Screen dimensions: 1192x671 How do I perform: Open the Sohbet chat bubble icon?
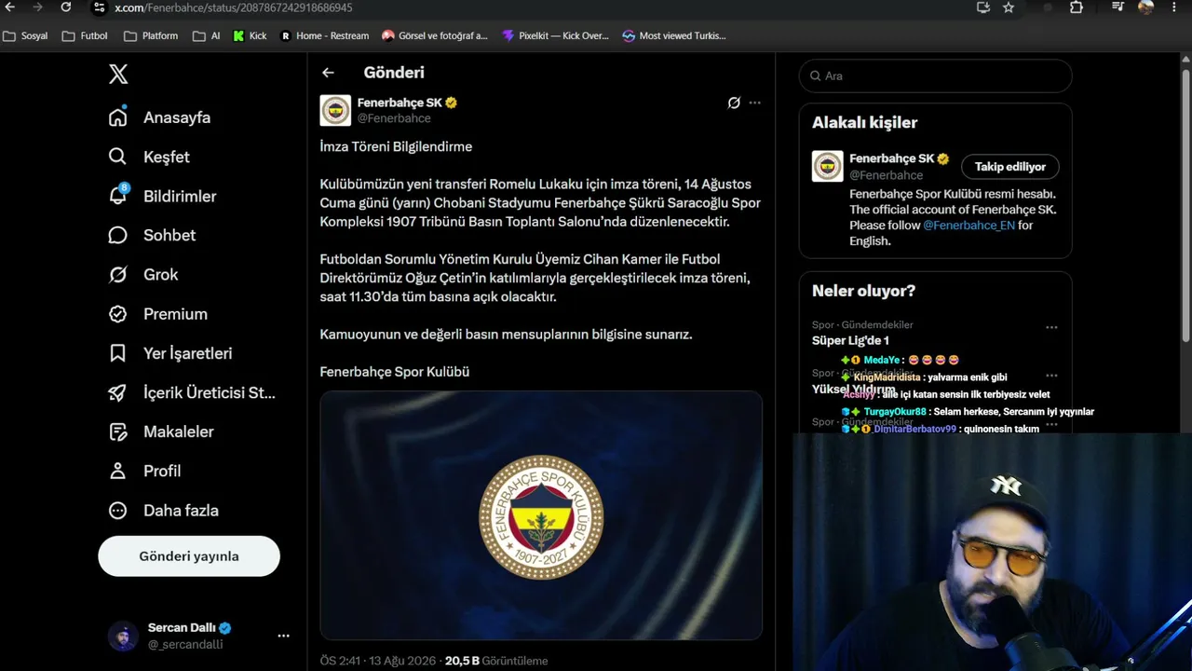tap(117, 235)
